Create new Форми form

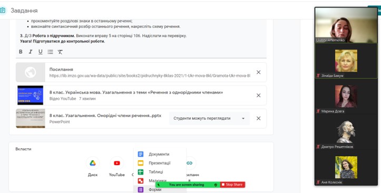pyautogui.click(x=160, y=189)
